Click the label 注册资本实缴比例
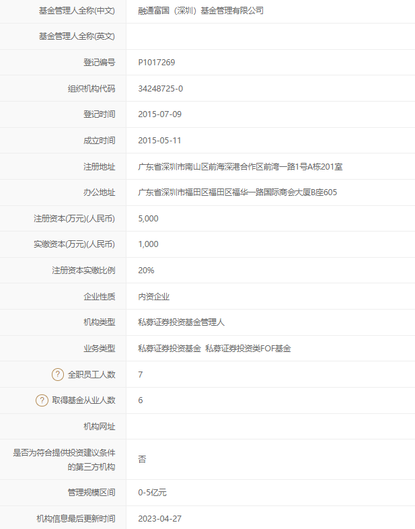The width and height of the screenshot is (415, 529). click(83, 271)
